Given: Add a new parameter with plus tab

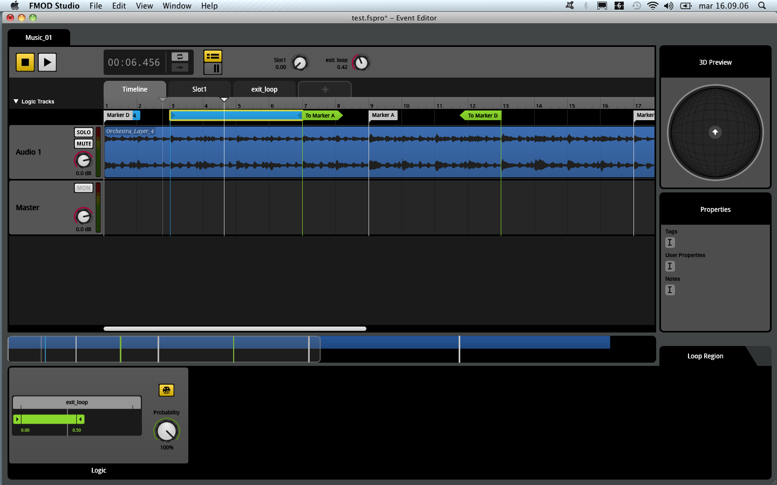Looking at the screenshot, I should click(325, 89).
